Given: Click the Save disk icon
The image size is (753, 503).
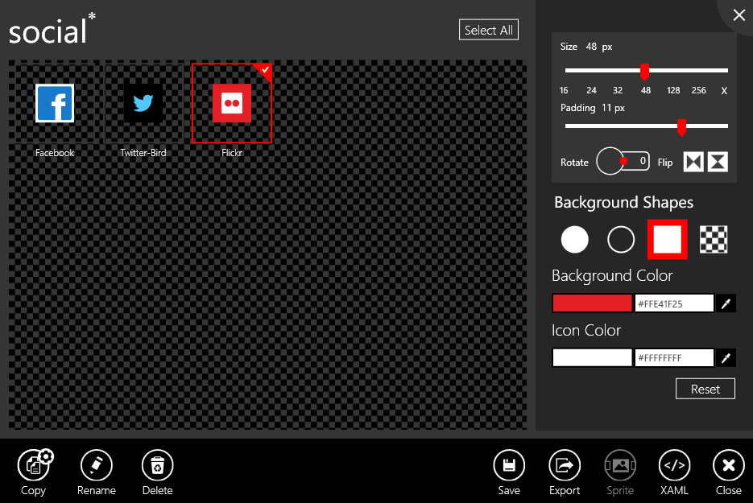Looking at the screenshot, I should coord(509,465).
